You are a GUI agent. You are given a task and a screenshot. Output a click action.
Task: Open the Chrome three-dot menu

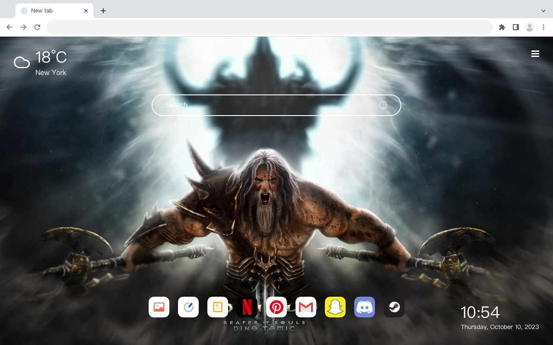pyautogui.click(x=543, y=27)
